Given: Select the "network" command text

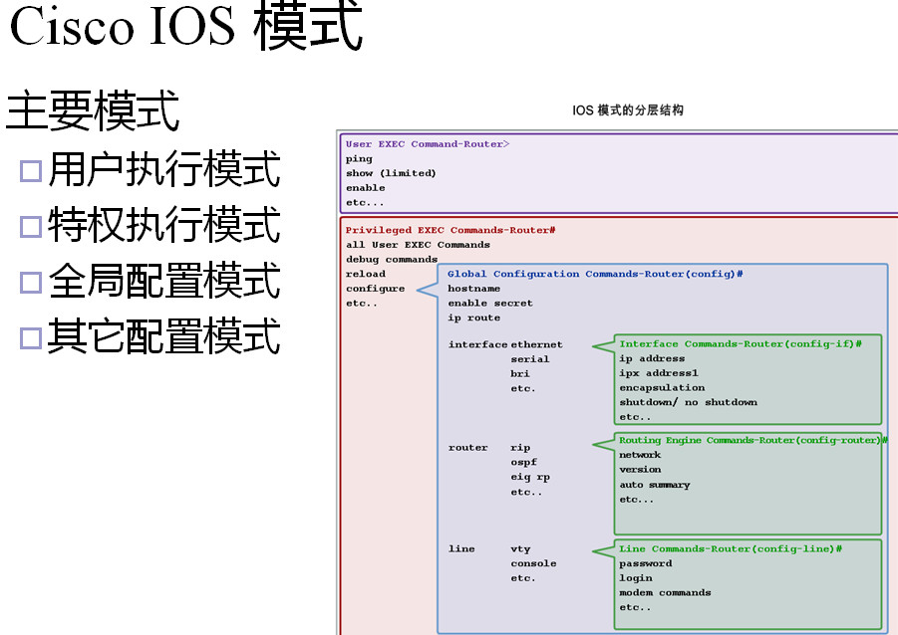Looking at the screenshot, I should click(x=640, y=455).
